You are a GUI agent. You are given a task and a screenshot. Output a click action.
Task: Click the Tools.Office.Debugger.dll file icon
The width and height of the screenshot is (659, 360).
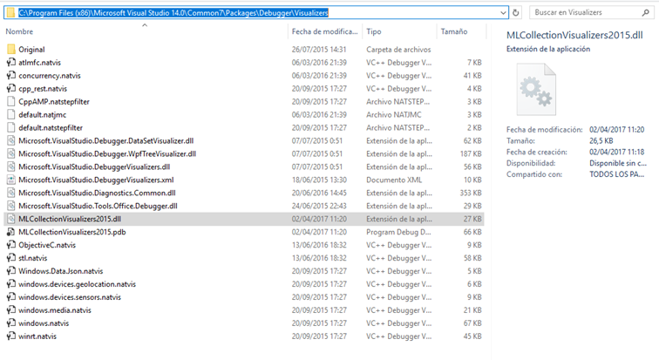point(11,206)
